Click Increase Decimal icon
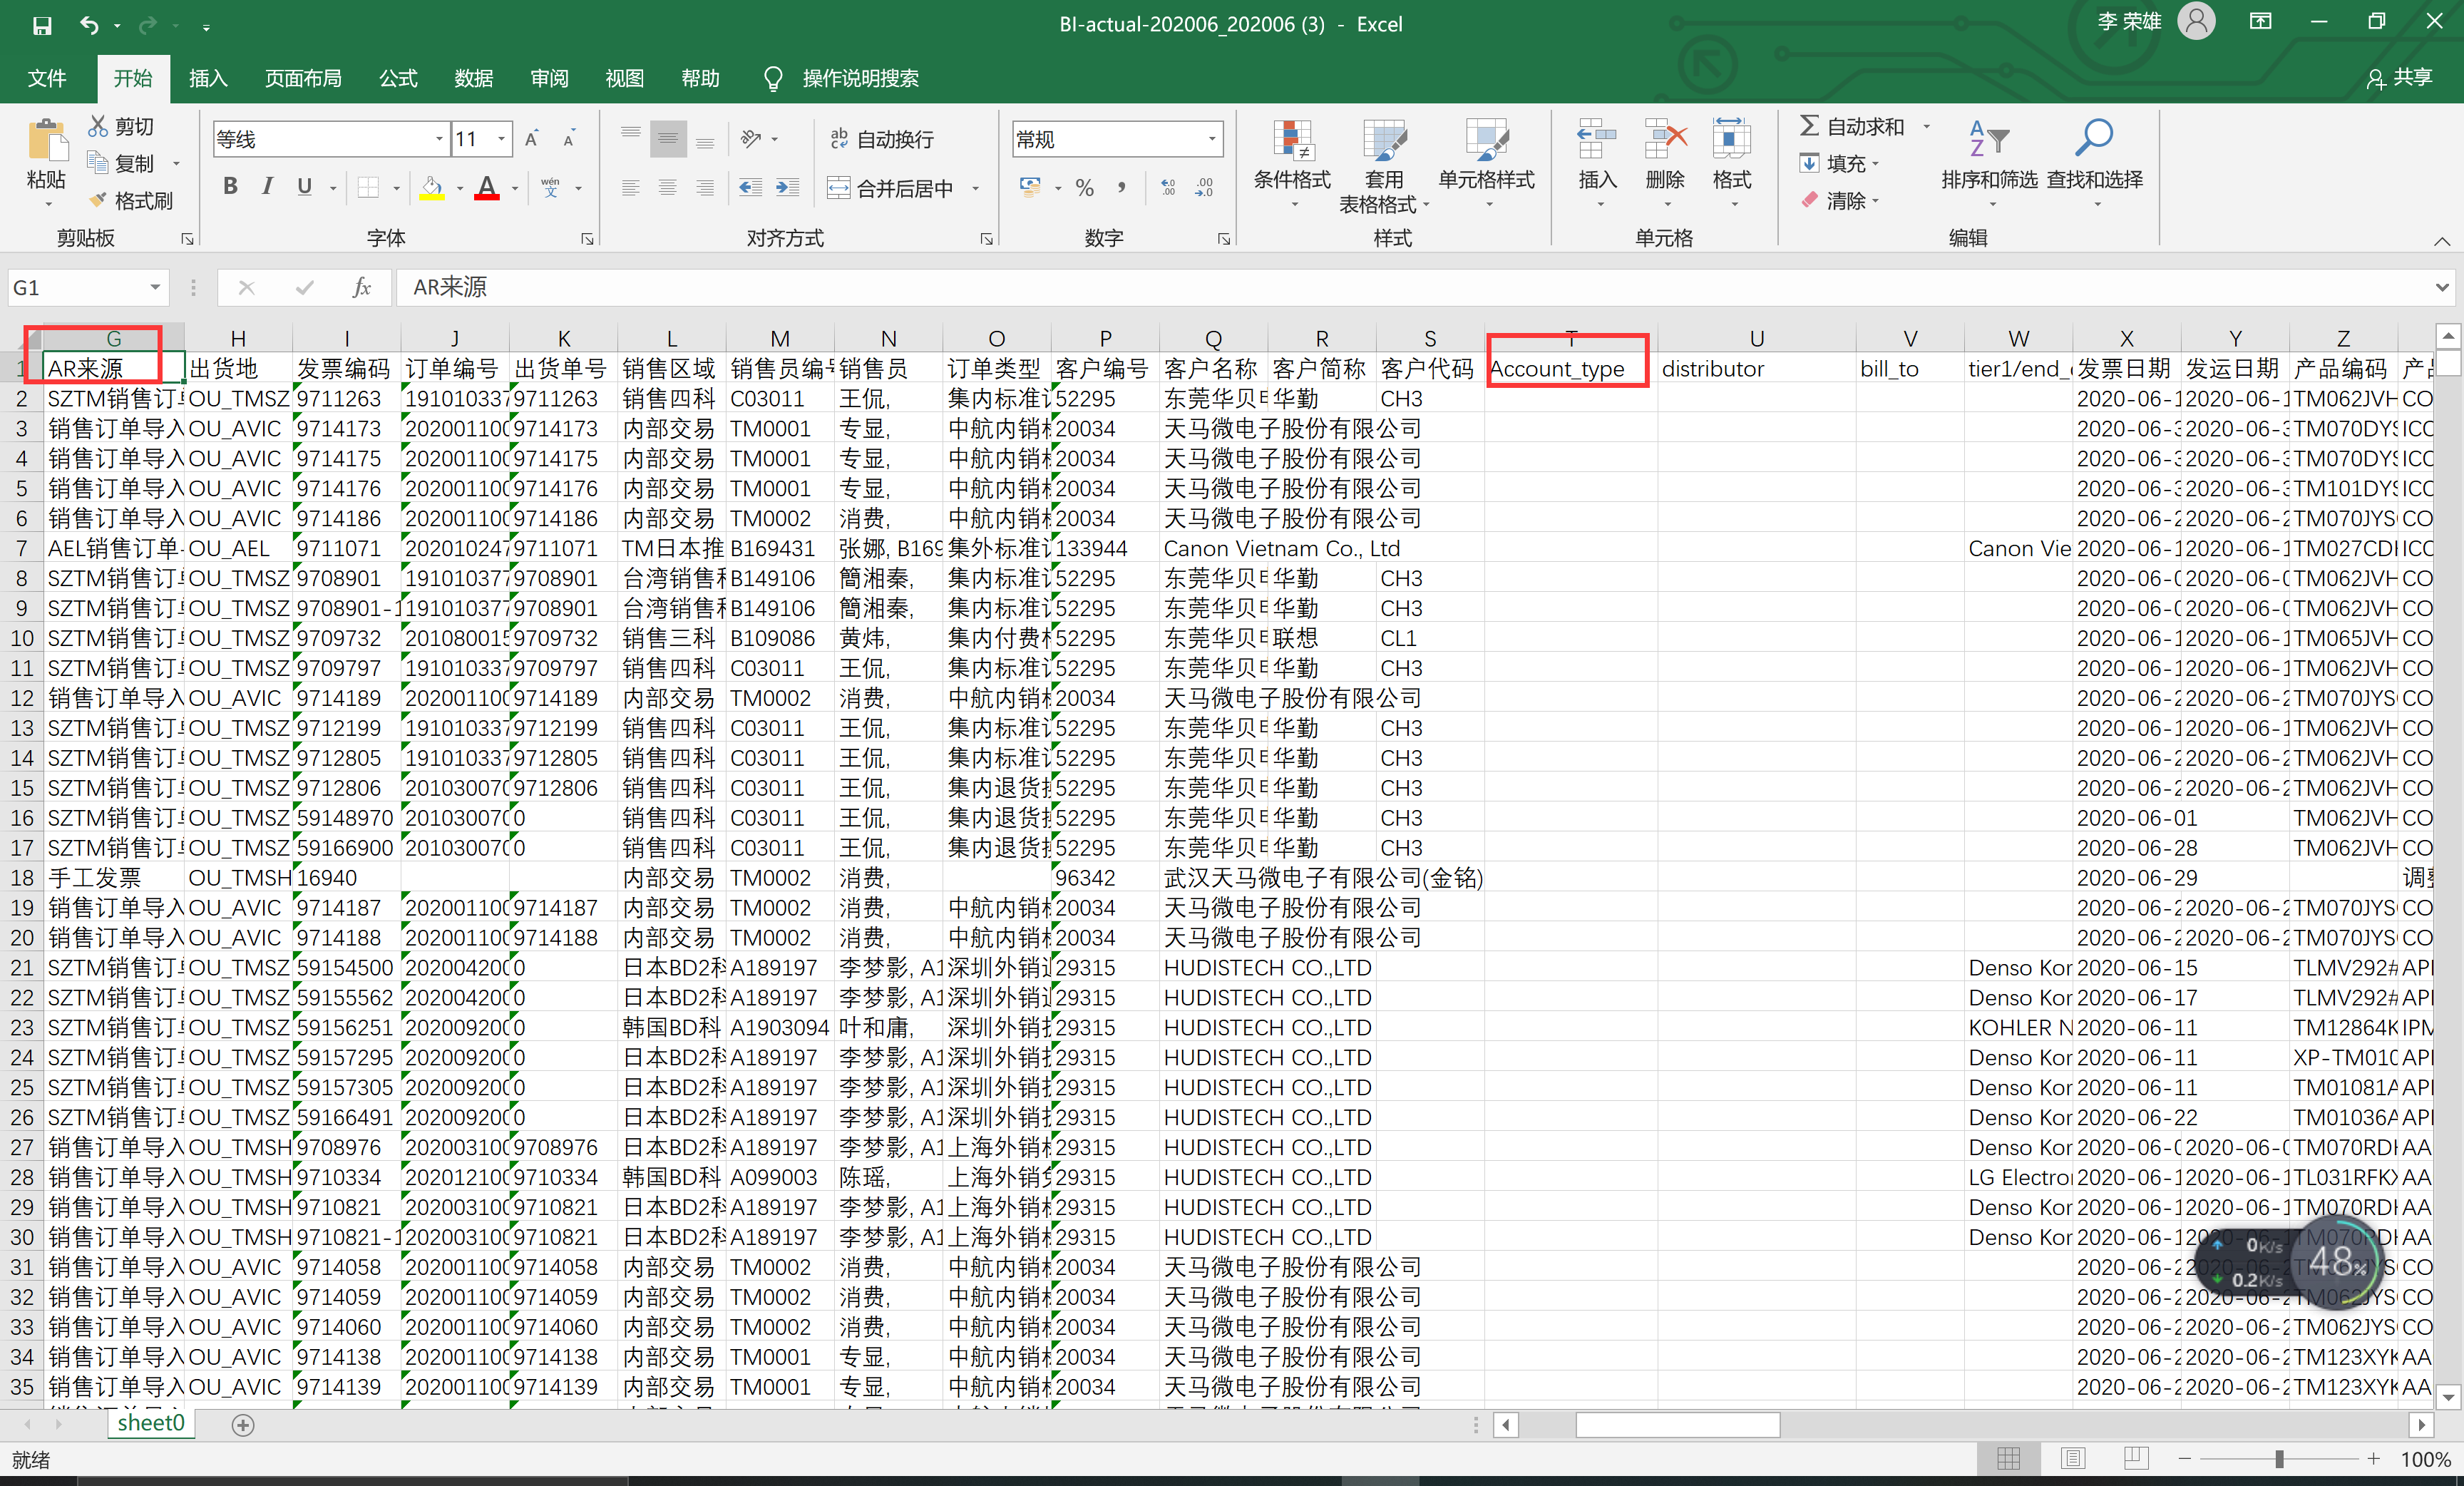 pos(1168,187)
